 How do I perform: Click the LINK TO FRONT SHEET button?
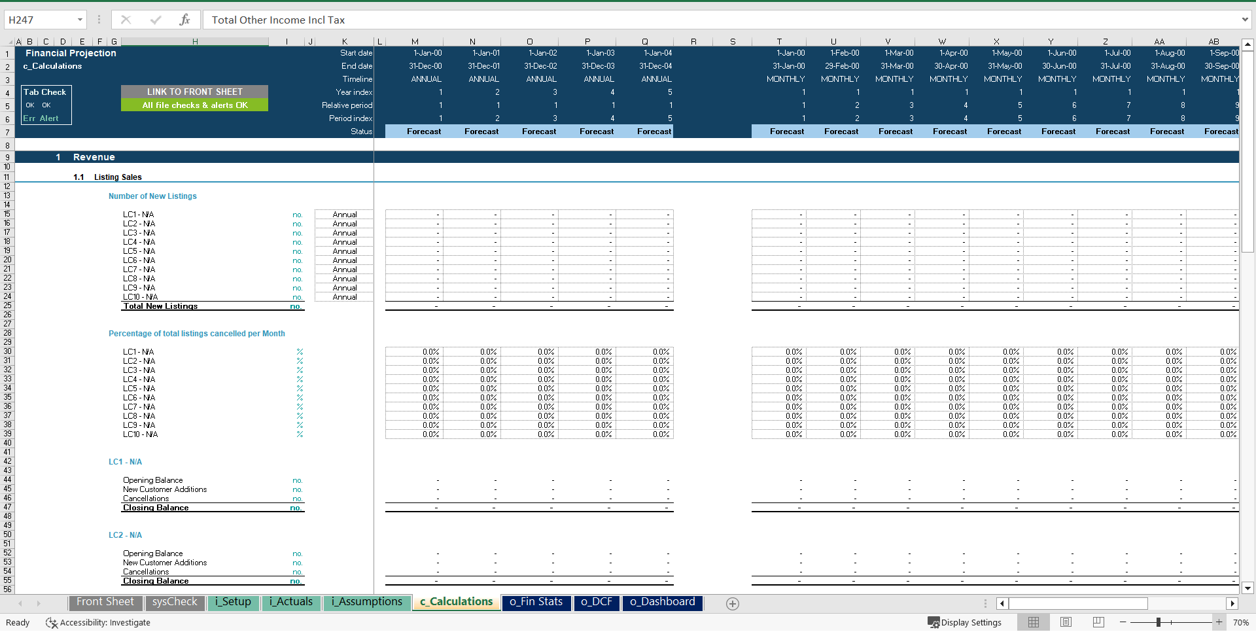tap(194, 92)
